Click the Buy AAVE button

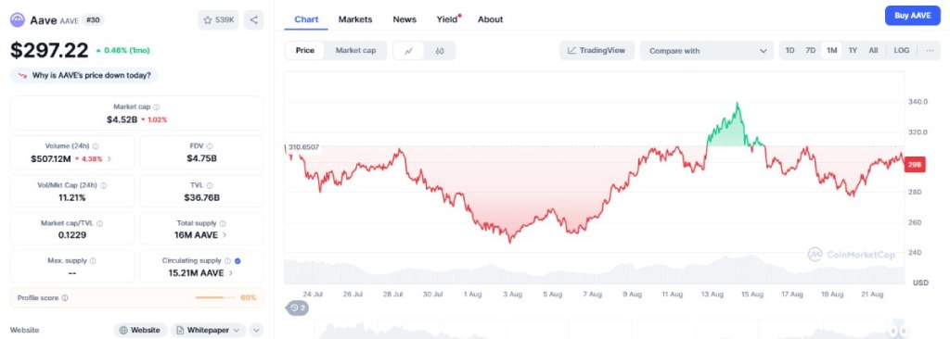coord(913,16)
